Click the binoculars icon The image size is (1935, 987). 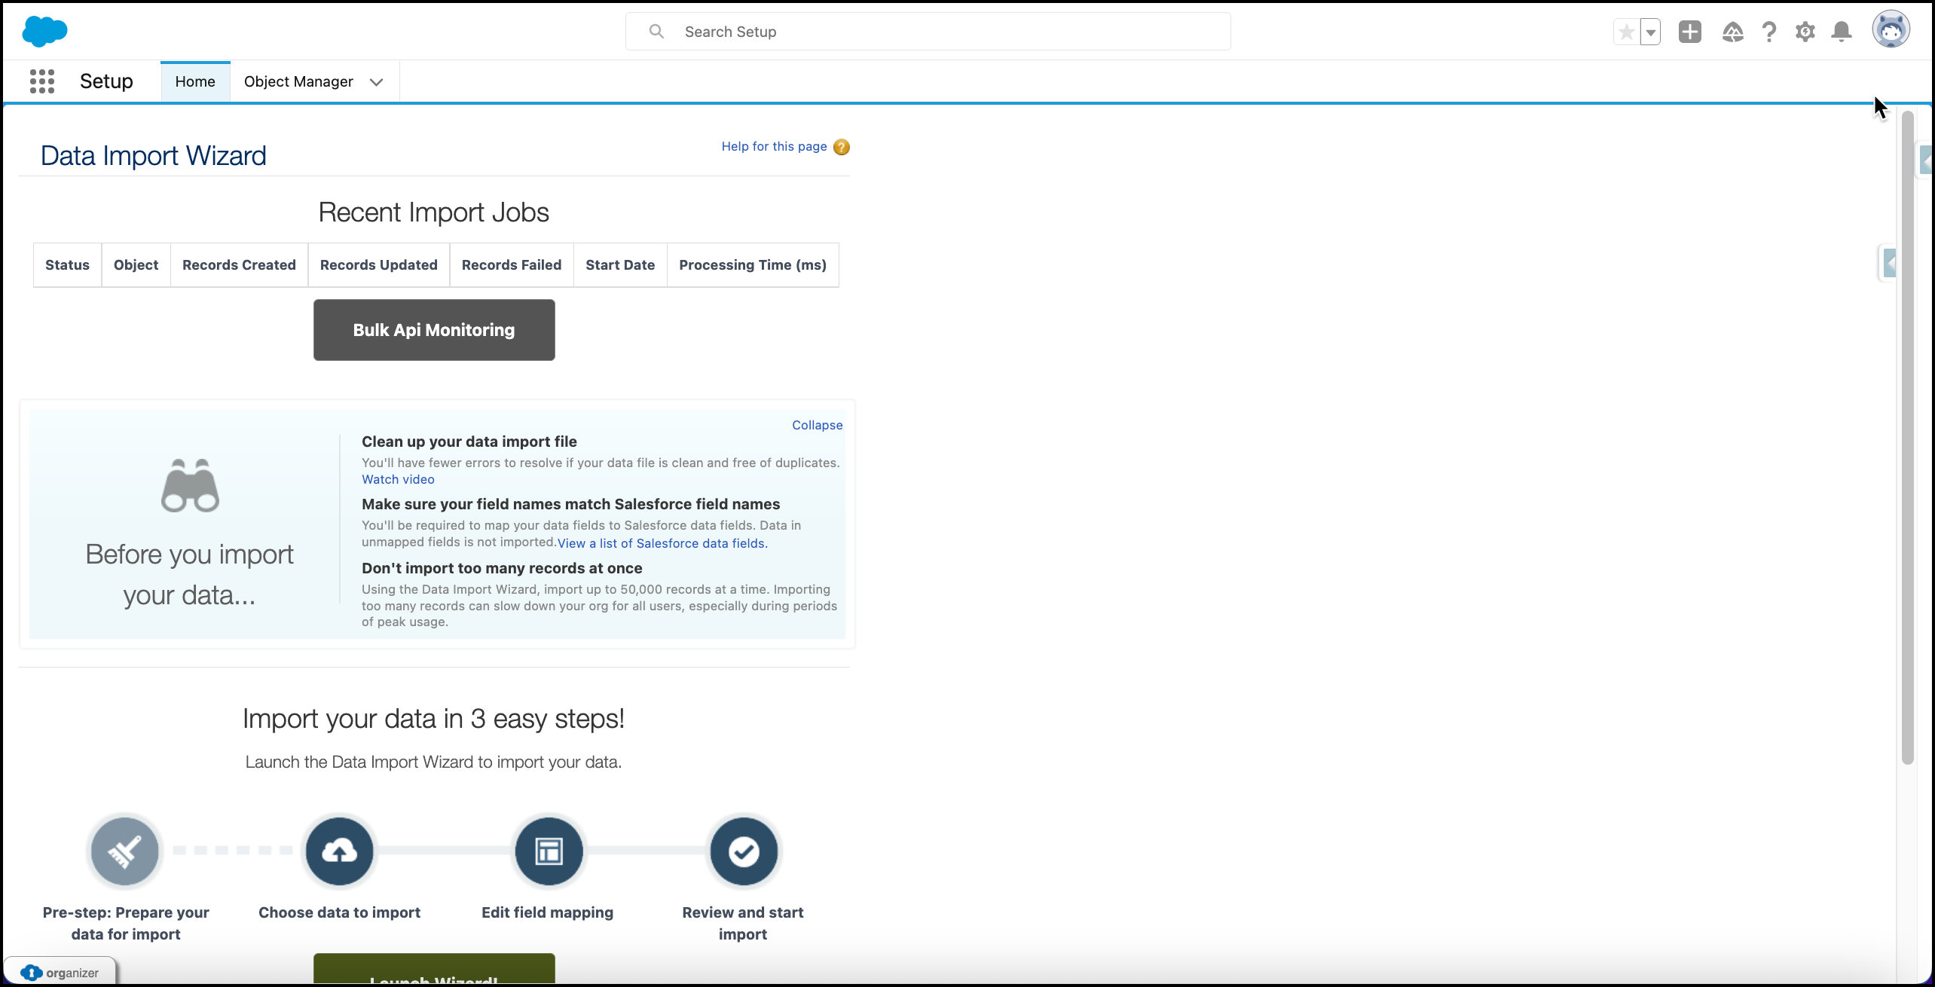(x=190, y=485)
